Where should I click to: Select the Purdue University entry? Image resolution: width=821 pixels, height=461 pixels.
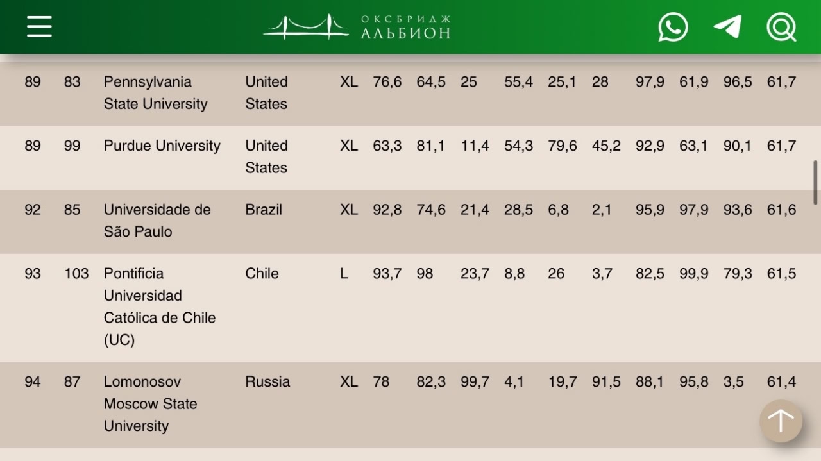pyautogui.click(x=162, y=146)
